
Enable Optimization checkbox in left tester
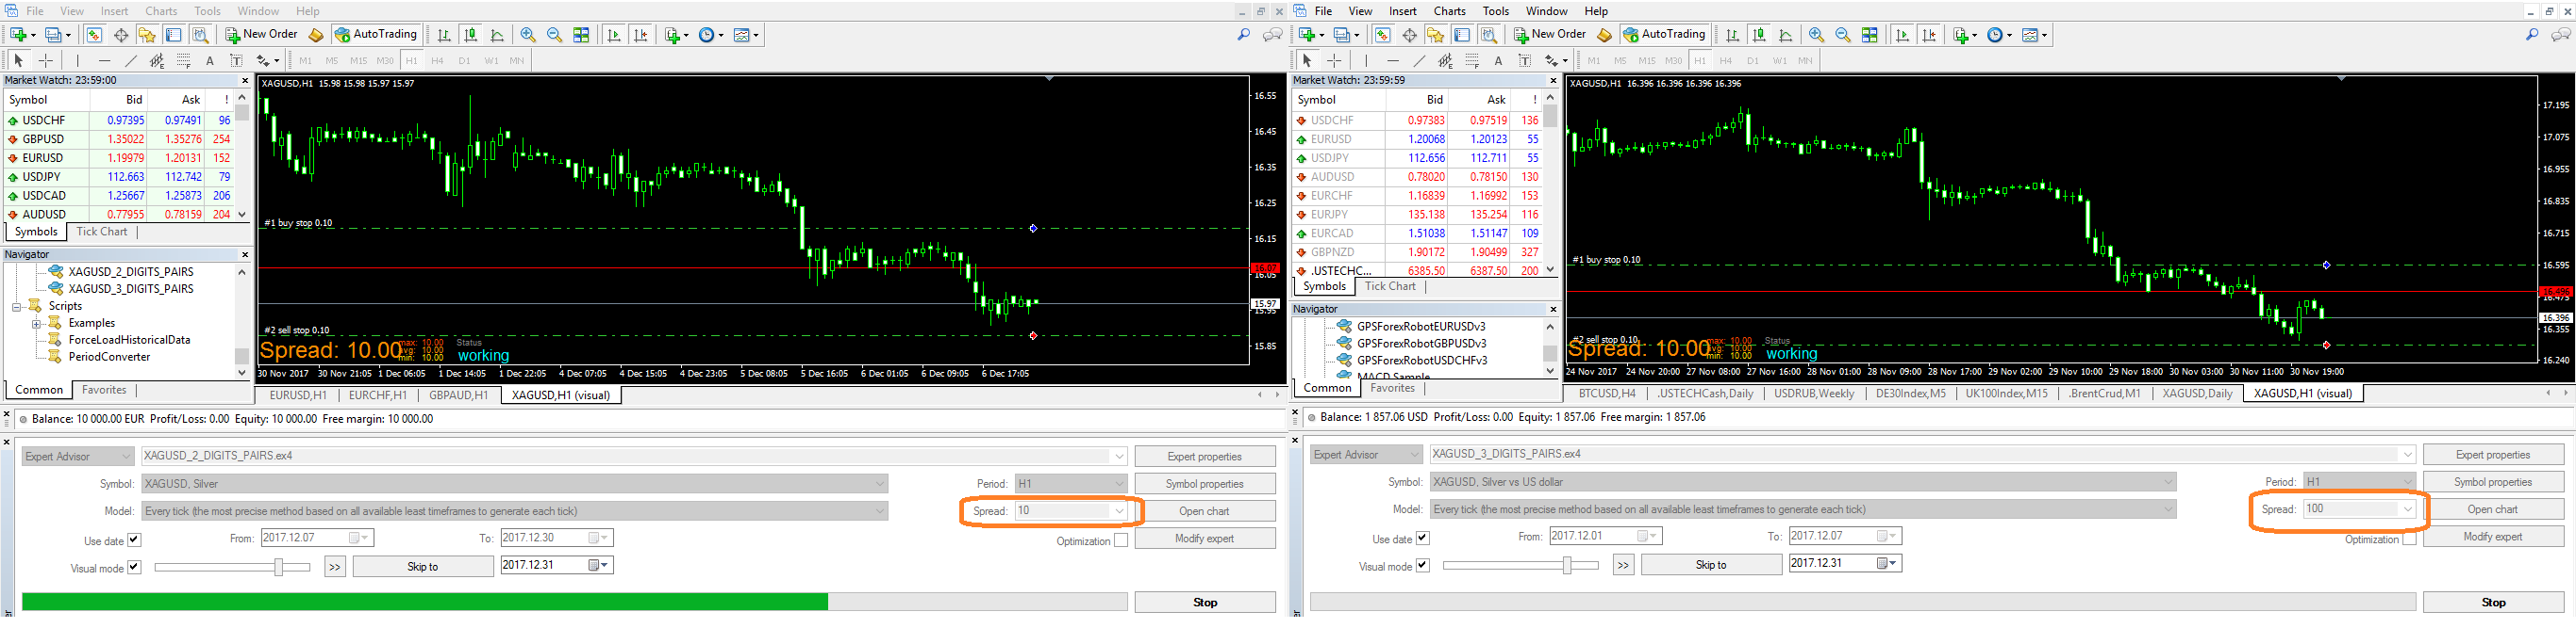pyautogui.click(x=1121, y=540)
